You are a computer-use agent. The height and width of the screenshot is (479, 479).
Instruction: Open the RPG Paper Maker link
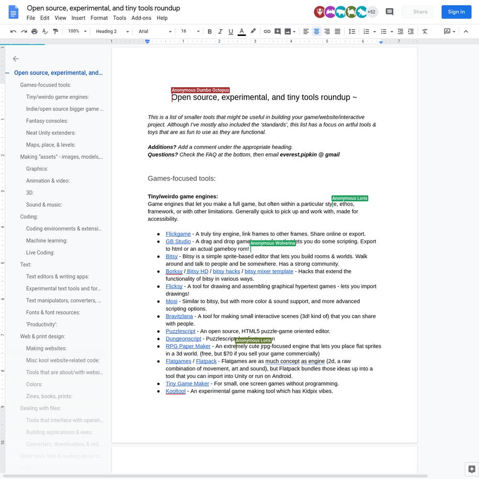pos(188,346)
